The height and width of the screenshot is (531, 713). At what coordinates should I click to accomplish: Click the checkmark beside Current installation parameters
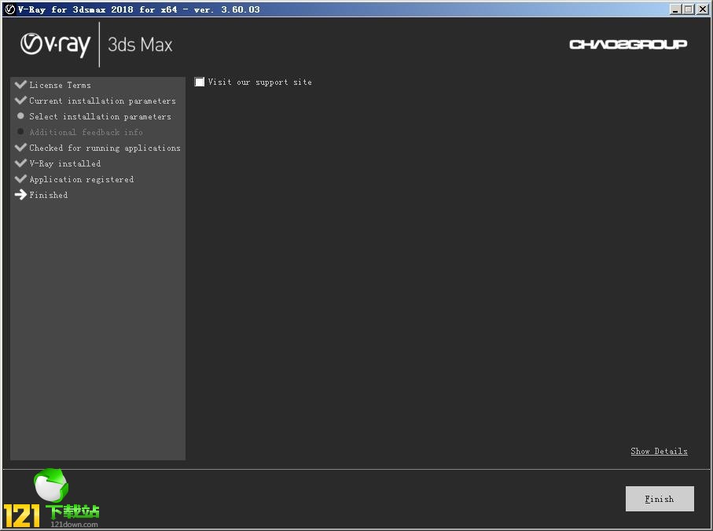click(20, 101)
